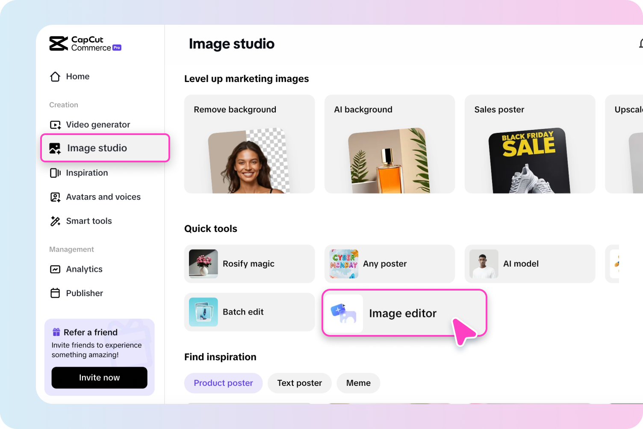Click the Publisher calendar icon
Image resolution: width=643 pixels, height=429 pixels.
55,293
